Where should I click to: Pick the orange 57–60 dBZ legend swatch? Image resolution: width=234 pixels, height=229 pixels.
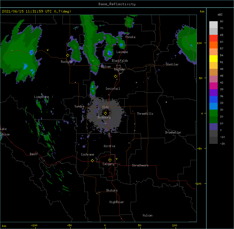[213, 45]
